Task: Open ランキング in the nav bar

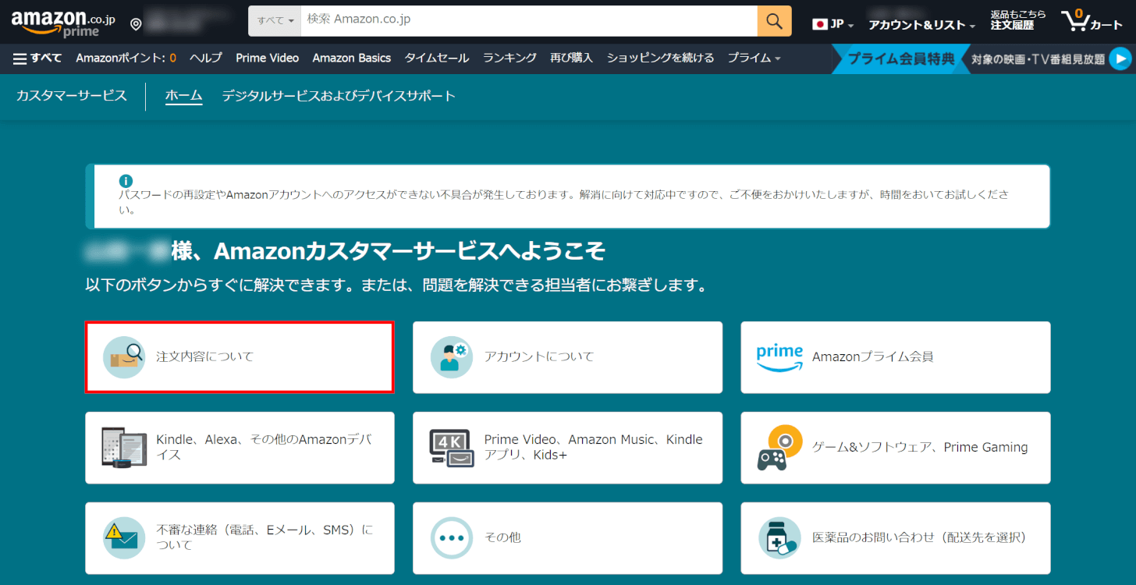Action: click(509, 58)
